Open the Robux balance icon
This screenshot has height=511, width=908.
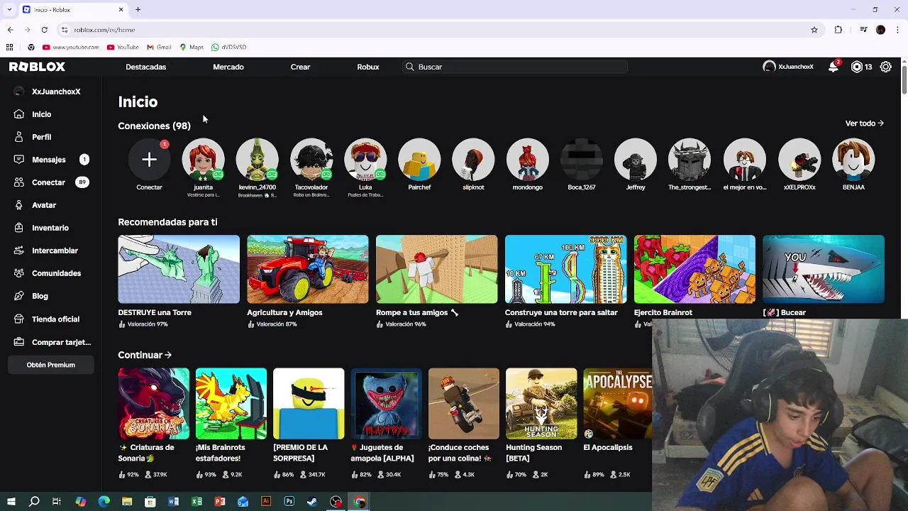[857, 67]
